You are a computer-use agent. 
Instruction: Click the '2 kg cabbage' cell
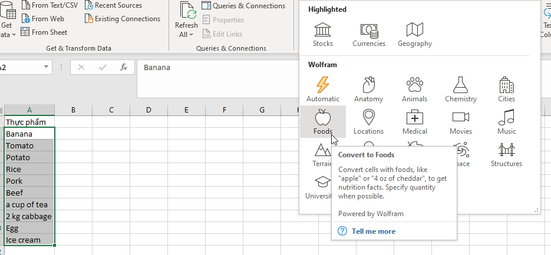(x=29, y=216)
